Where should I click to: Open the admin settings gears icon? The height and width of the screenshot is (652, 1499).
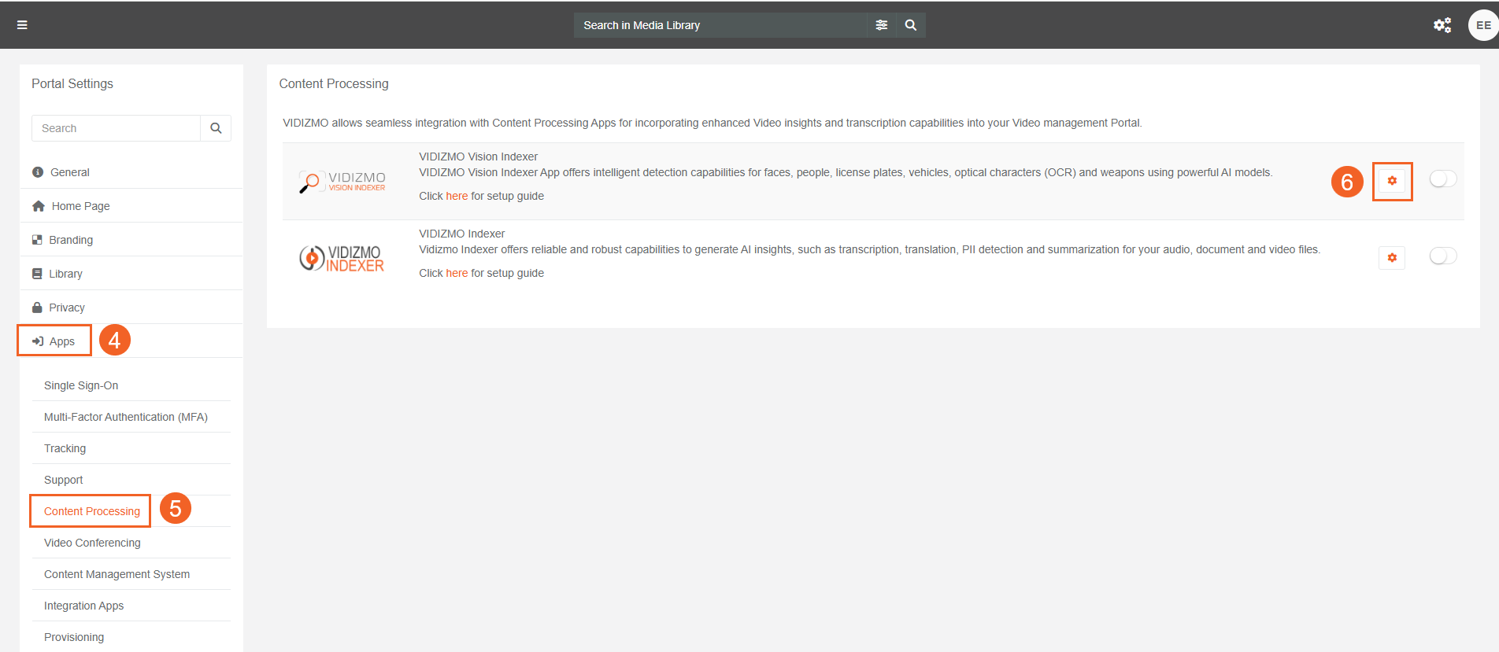(1442, 25)
